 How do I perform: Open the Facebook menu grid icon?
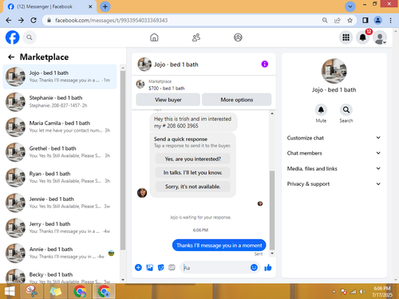(346, 37)
